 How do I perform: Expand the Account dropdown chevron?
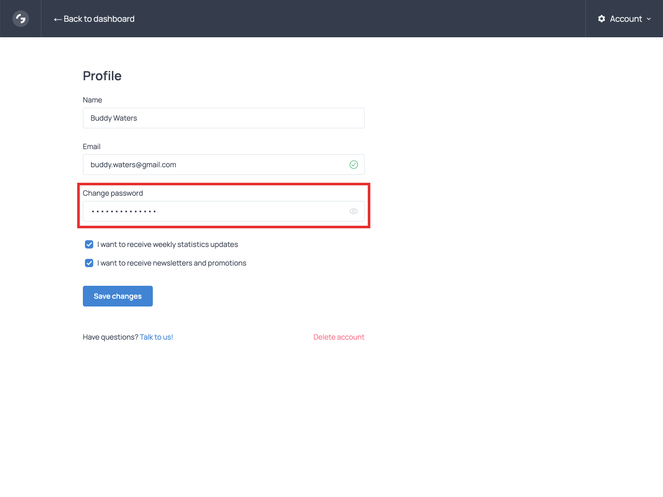648,19
